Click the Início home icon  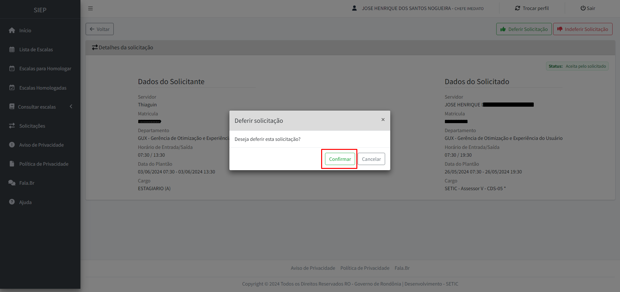click(12, 30)
